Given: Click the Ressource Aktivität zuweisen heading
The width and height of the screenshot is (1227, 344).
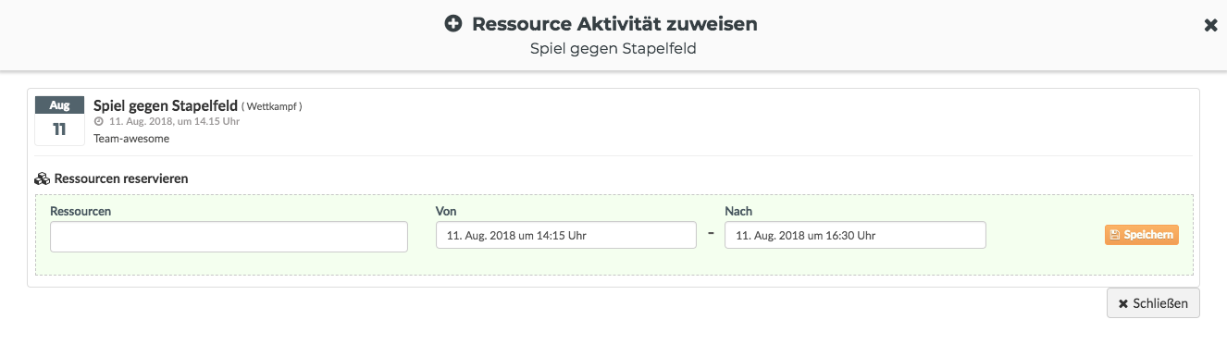Looking at the screenshot, I should [x=614, y=25].
